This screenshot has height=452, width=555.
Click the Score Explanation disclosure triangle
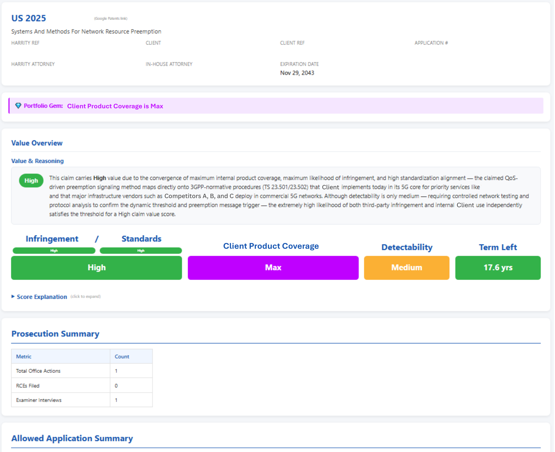(13, 296)
